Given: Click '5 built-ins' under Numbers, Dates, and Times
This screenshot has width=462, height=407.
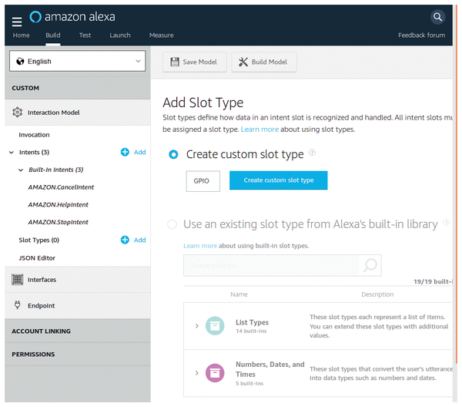Looking at the screenshot, I should [249, 383].
